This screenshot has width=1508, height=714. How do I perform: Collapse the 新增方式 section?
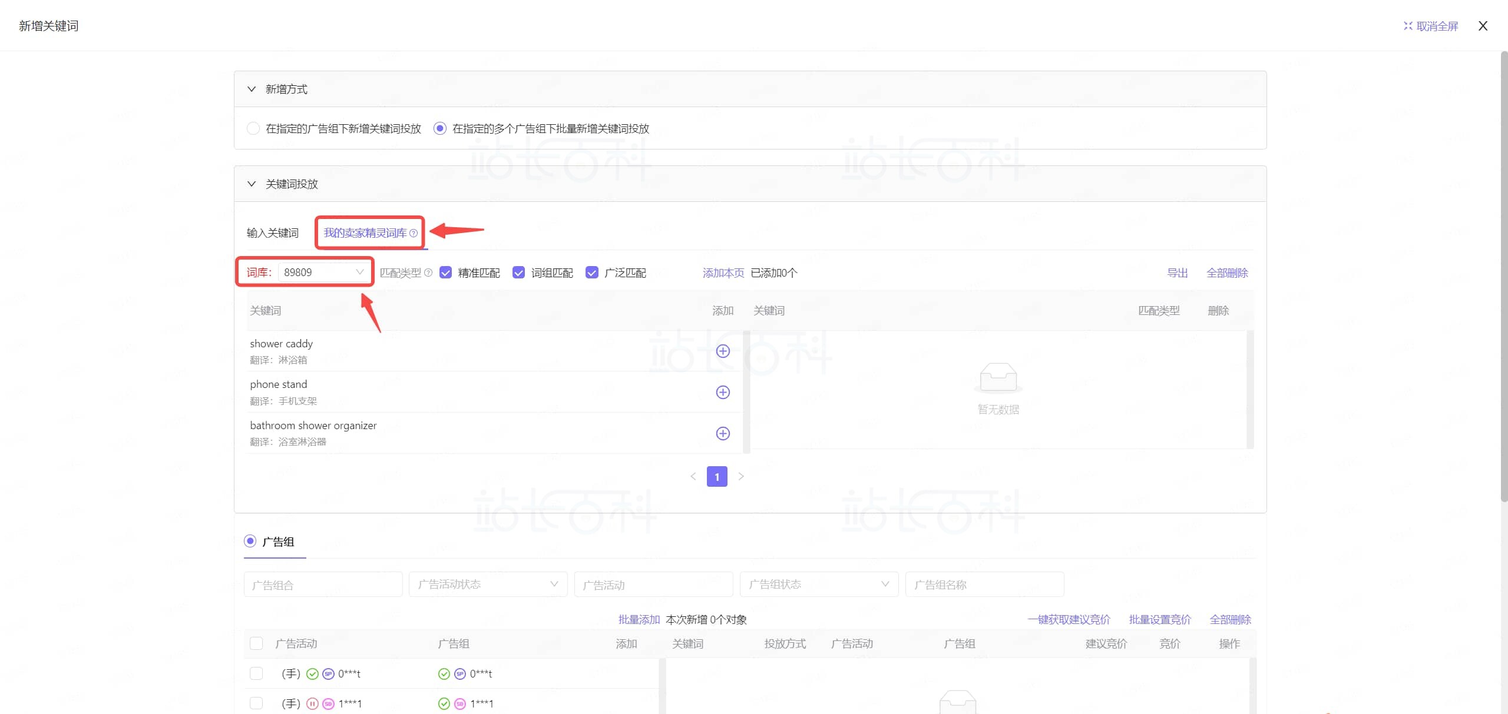[x=252, y=89]
